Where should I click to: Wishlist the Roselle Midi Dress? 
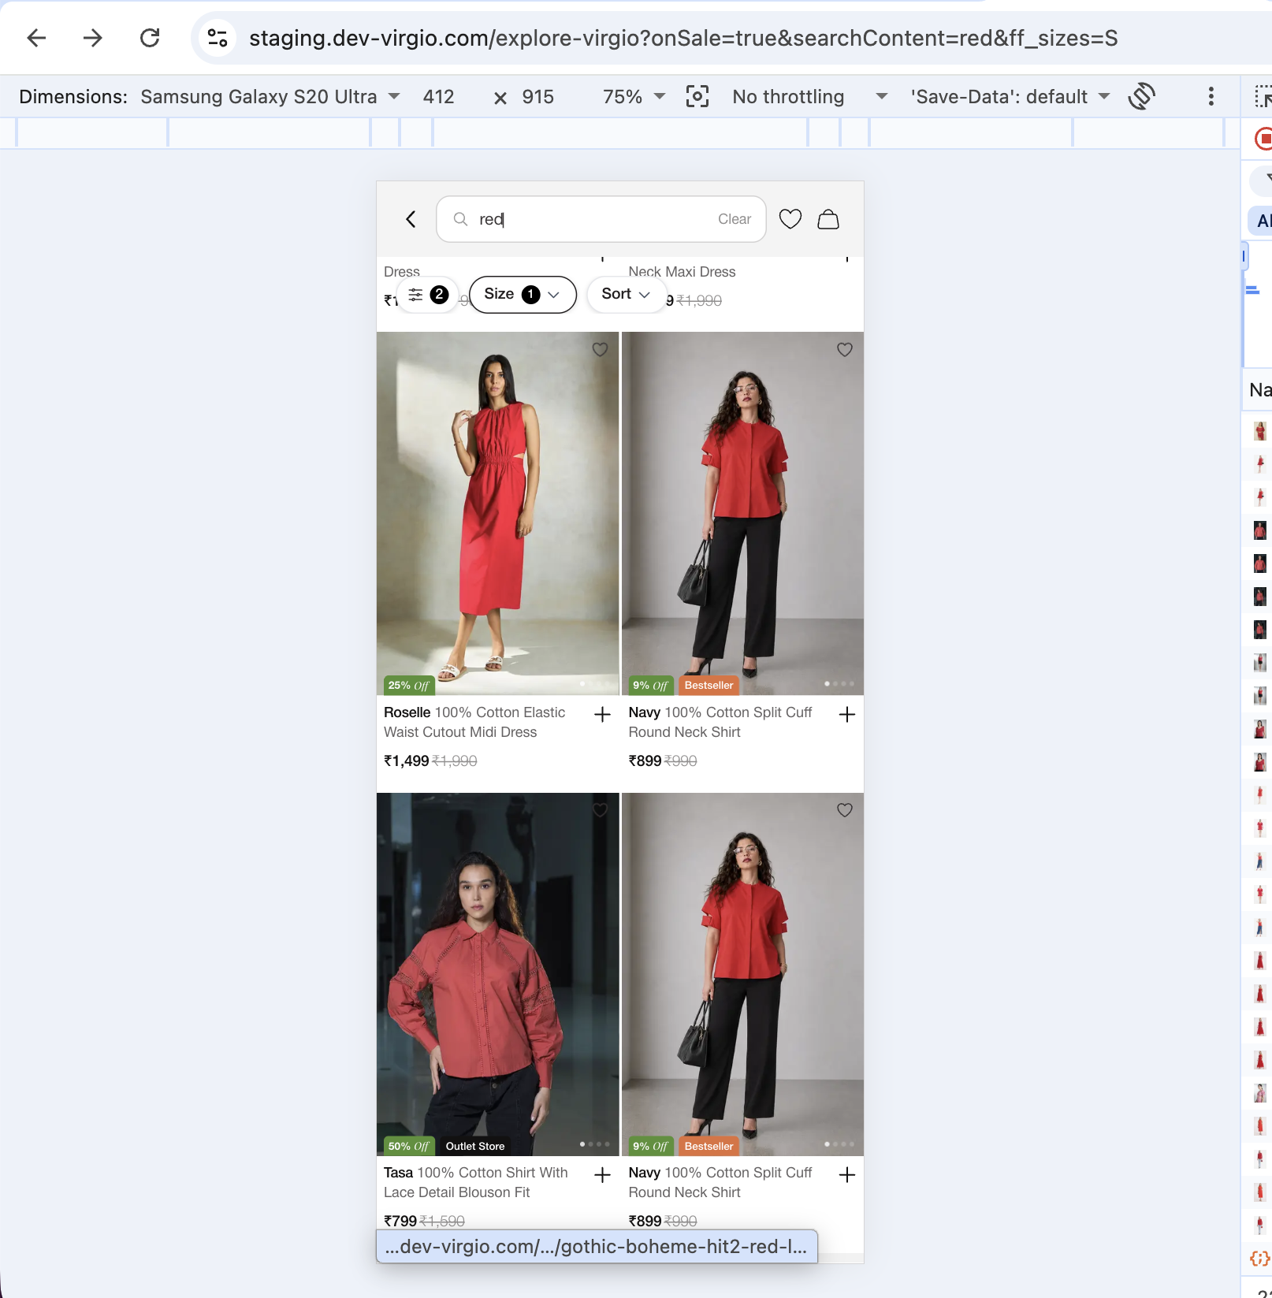point(601,349)
